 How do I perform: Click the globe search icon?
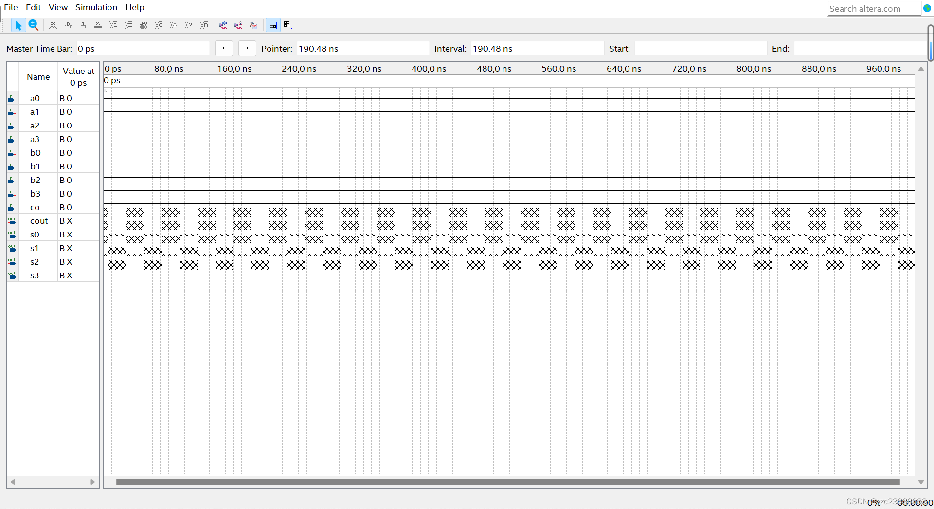pyautogui.click(x=927, y=8)
